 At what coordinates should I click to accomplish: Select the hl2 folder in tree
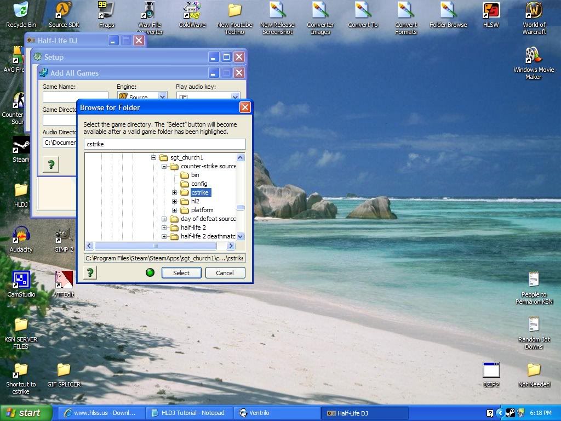click(195, 201)
